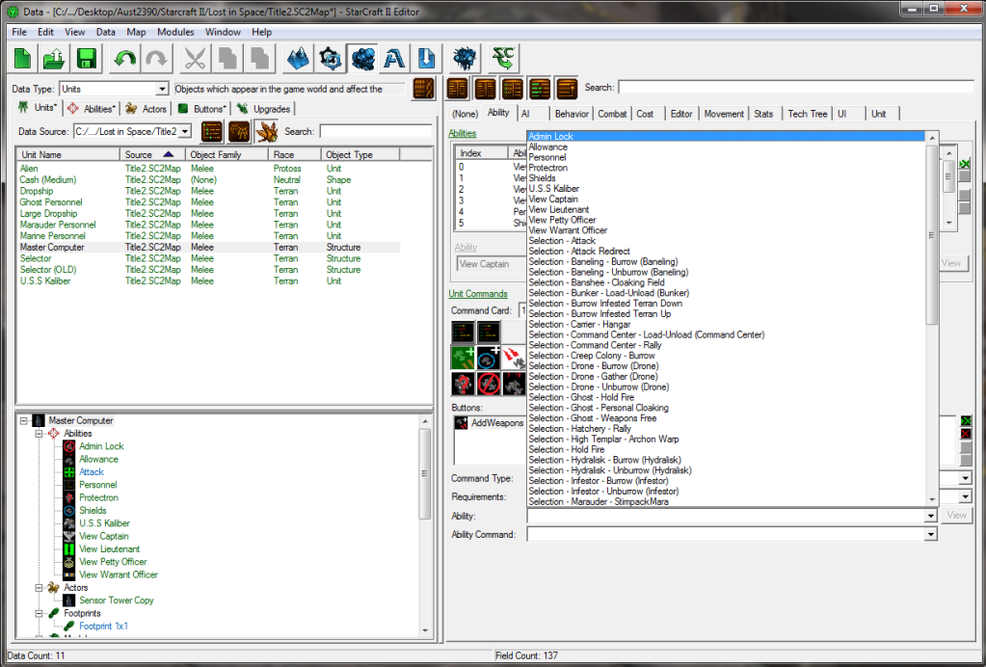Click the unit list Search field

click(x=375, y=131)
